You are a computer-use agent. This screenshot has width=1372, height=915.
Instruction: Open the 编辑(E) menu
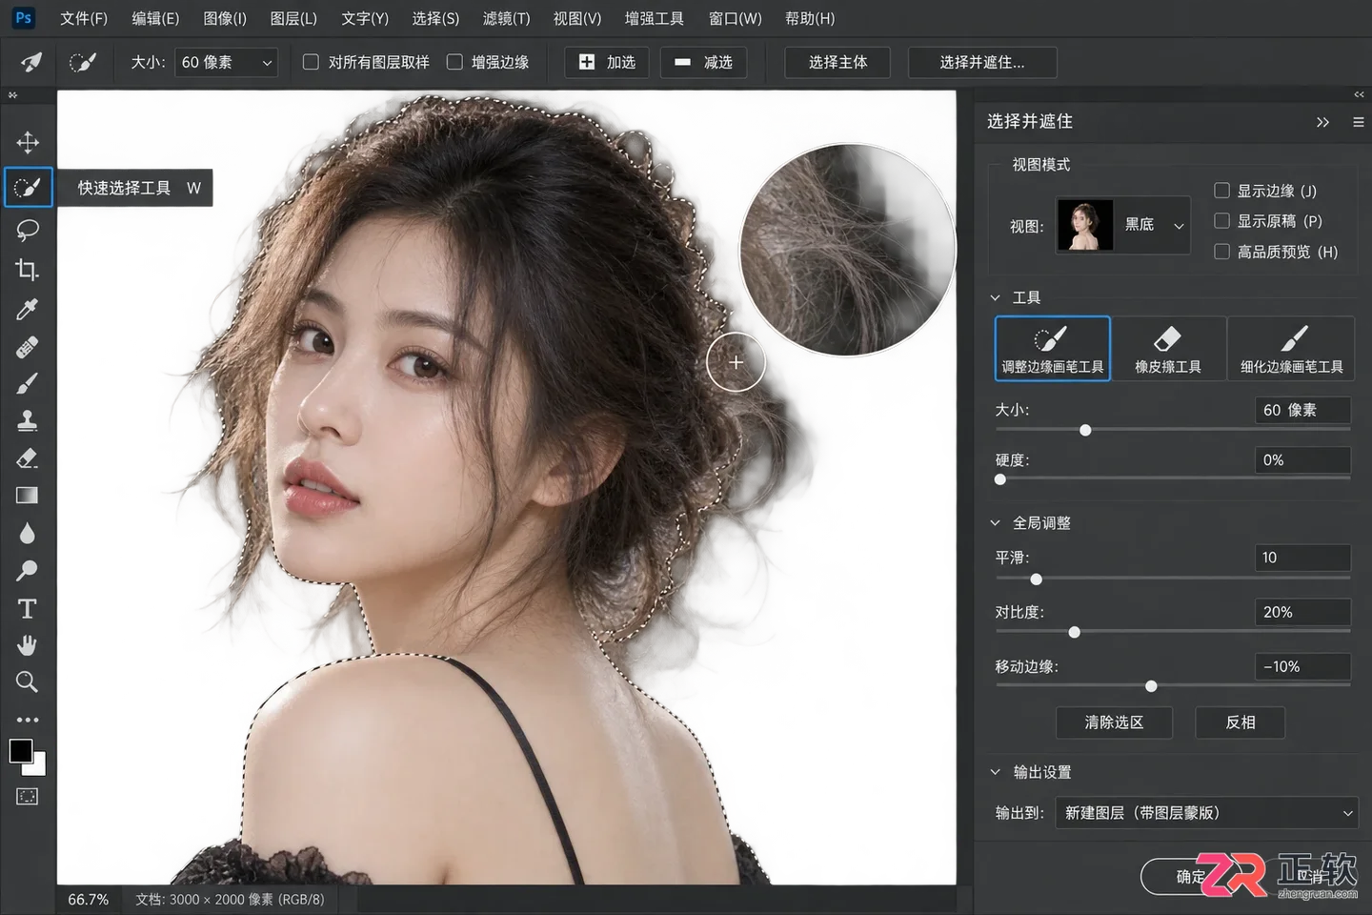155,18
